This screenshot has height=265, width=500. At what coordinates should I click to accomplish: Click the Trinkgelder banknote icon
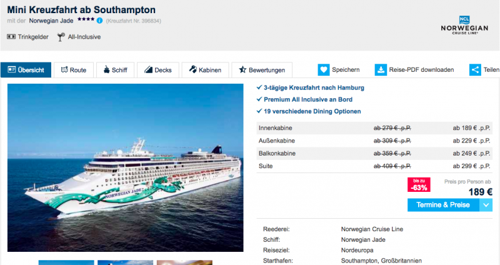pyautogui.click(x=11, y=37)
